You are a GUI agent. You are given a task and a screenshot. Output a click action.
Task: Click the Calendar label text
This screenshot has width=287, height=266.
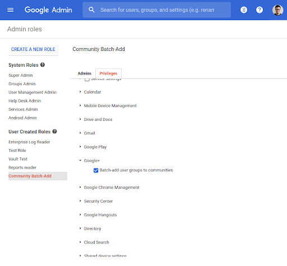(x=92, y=92)
